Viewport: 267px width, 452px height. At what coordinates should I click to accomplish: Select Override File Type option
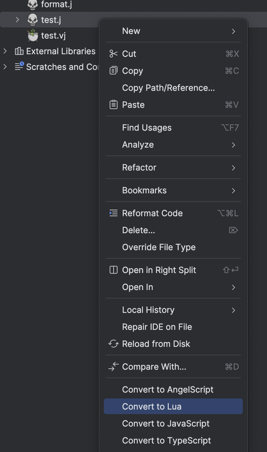pos(159,247)
